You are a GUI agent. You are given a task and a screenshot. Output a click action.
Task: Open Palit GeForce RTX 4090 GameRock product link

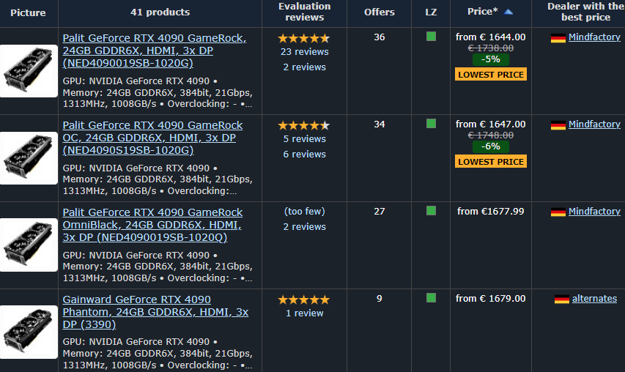(155, 51)
